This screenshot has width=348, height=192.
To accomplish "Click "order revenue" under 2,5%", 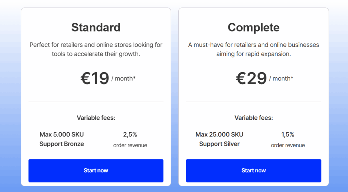I will 130,145.
